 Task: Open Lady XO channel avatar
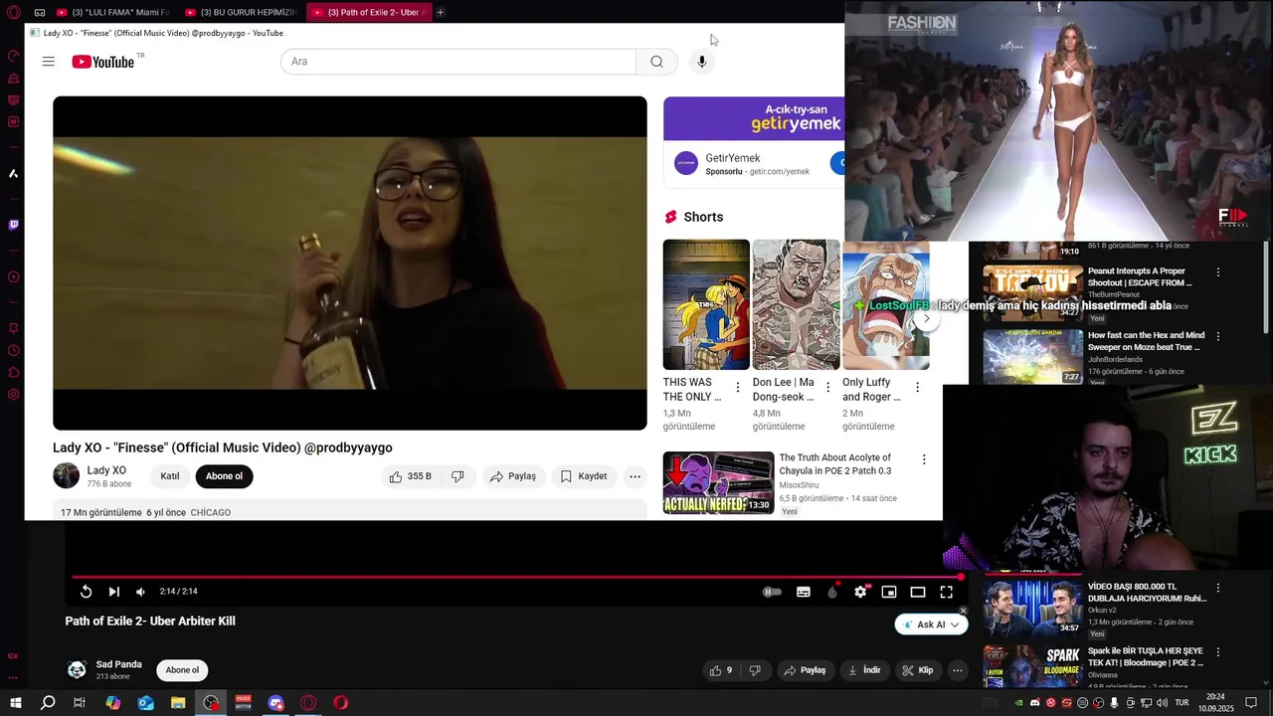[x=66, y=476]
